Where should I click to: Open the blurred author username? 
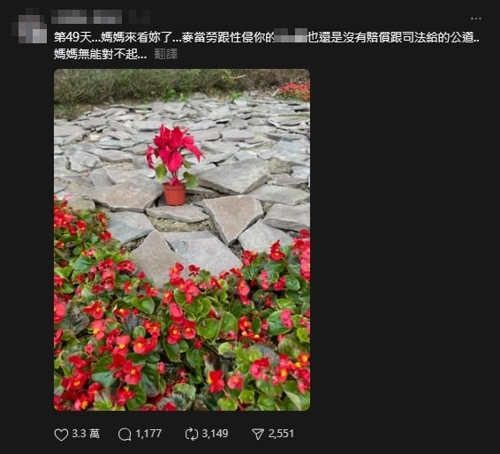click(87, 17)
